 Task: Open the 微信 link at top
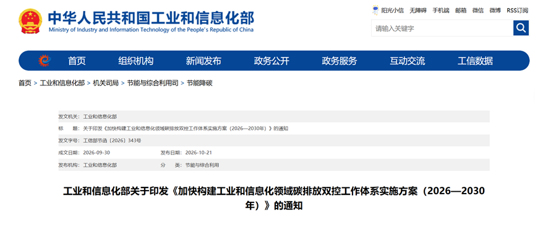pos(478,11)
